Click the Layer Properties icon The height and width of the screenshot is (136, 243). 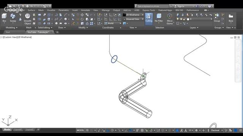[x=178, y=15]
